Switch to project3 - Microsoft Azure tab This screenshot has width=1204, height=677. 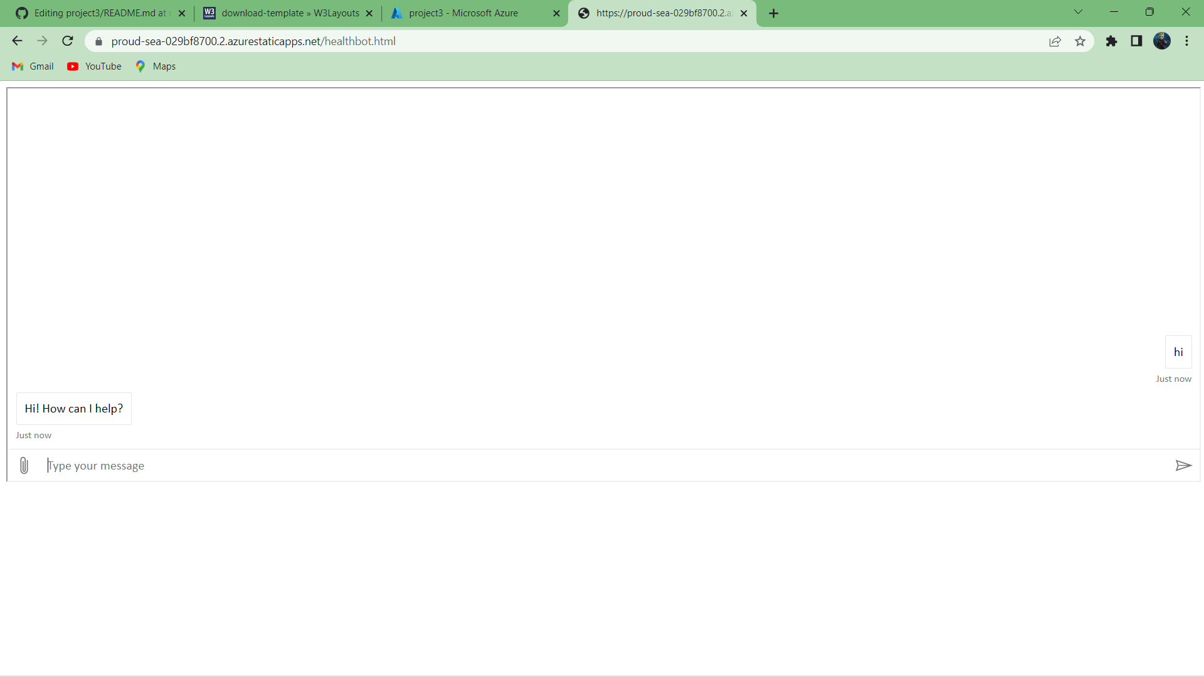(x=464, y=13)
